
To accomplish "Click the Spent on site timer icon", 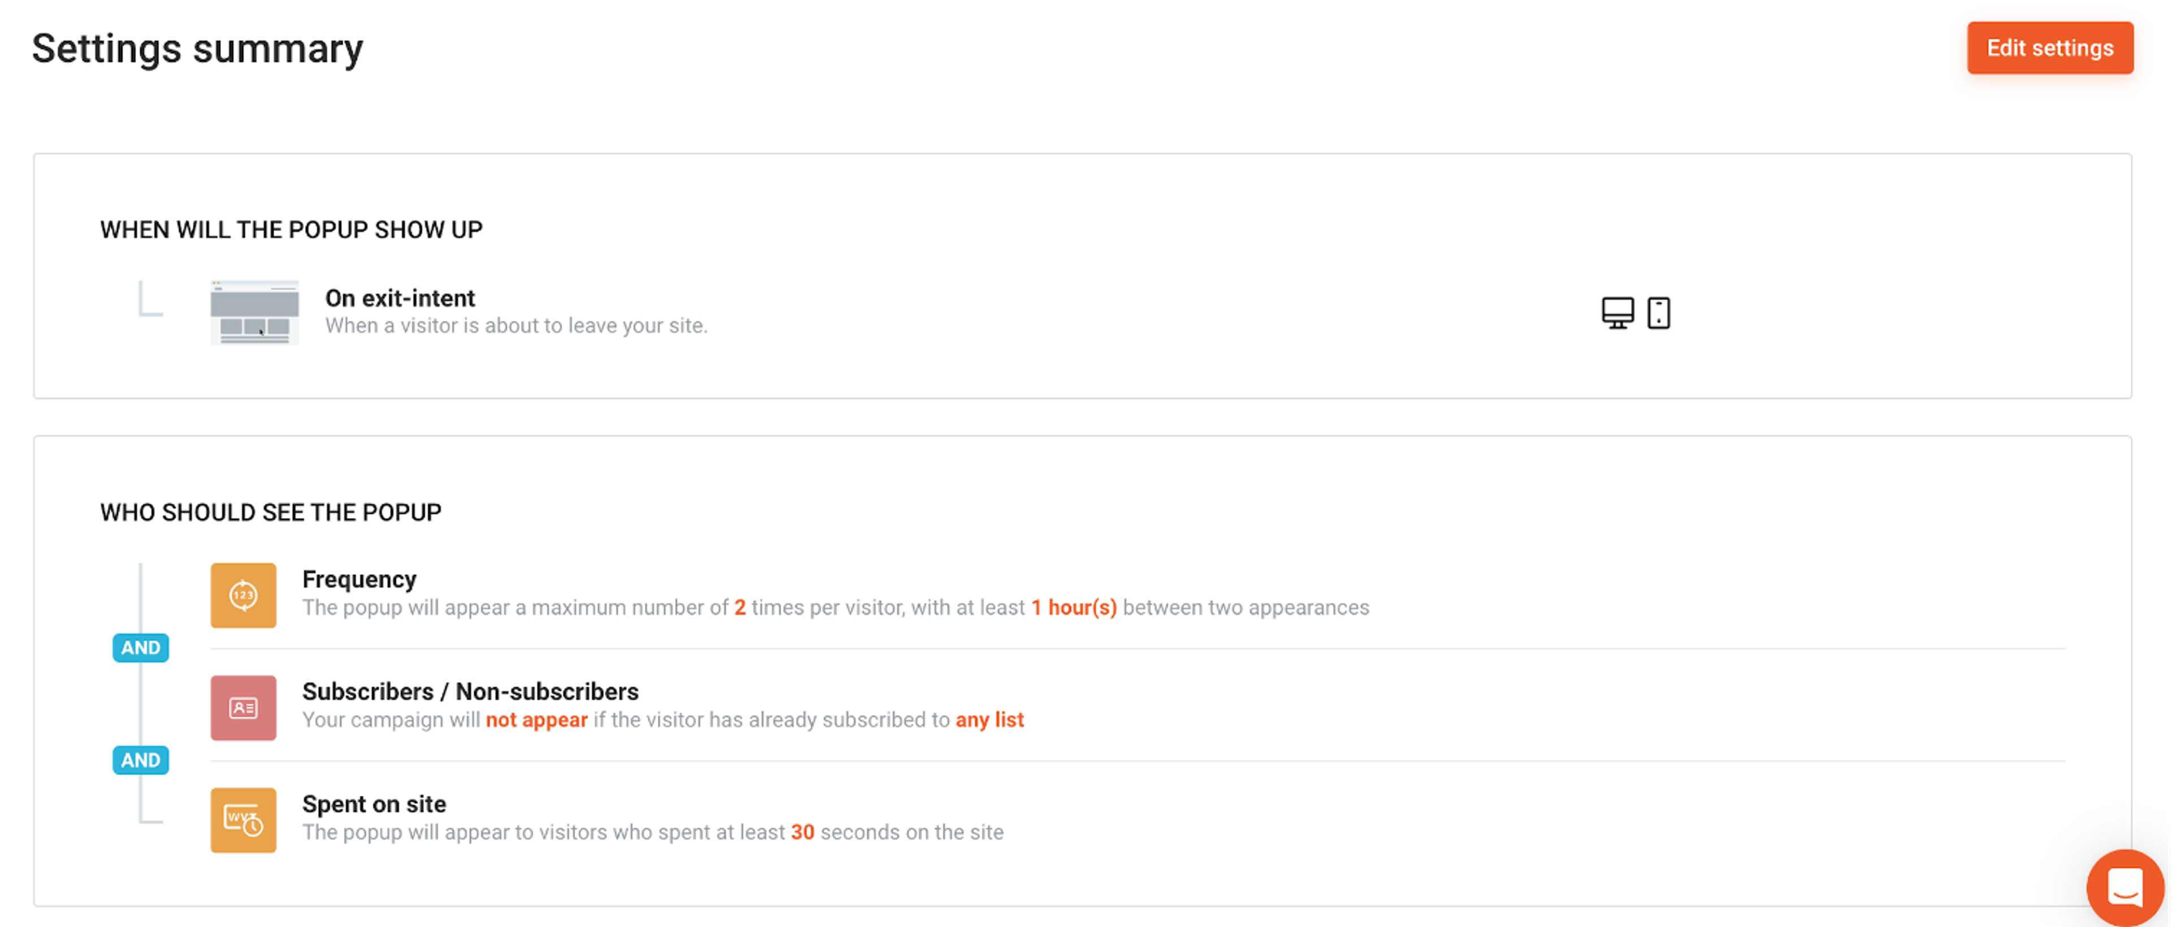I will [x=243, y=820].
